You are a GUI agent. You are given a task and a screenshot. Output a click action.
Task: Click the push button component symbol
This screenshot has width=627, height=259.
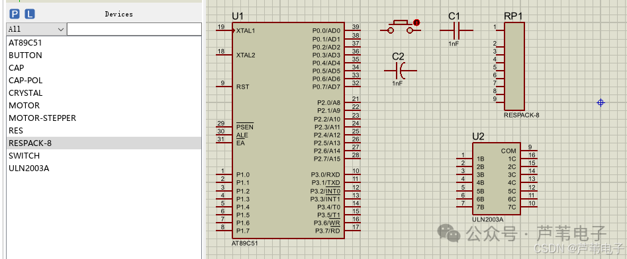pyautogui.click(x=401, y=27)
